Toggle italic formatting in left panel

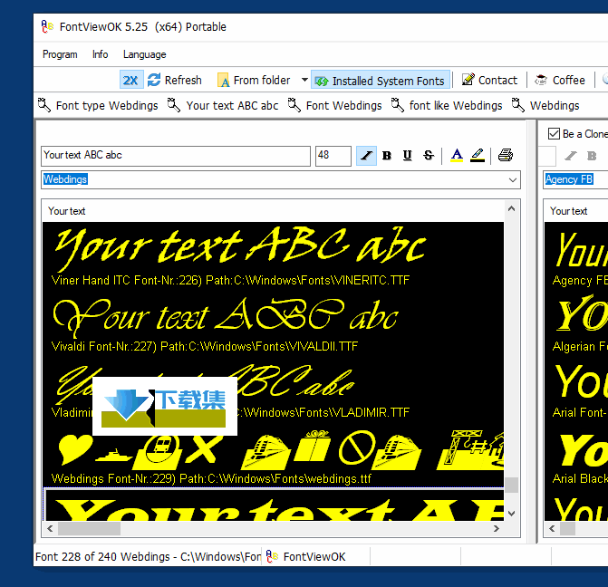coord(366,156)
